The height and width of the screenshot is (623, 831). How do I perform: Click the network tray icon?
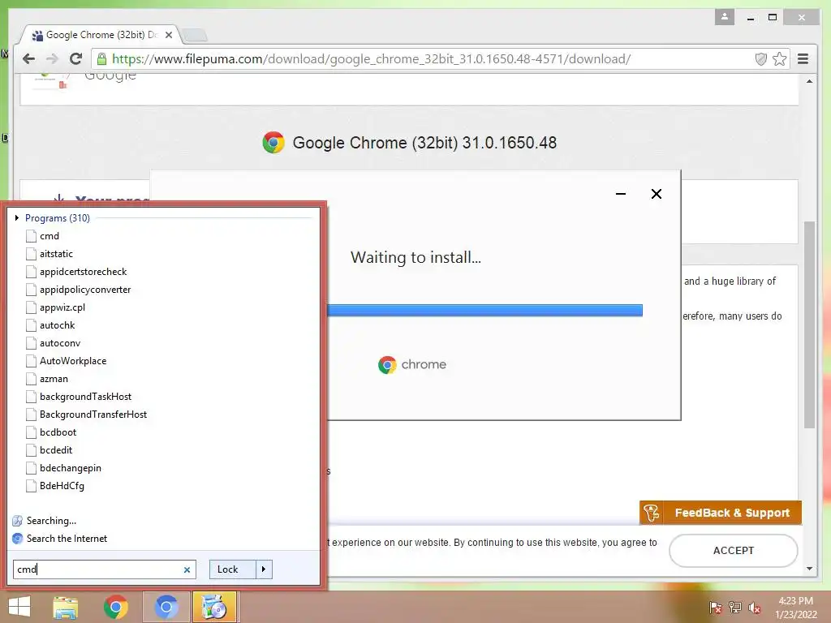pyautogui.click(x=735, y=608)
